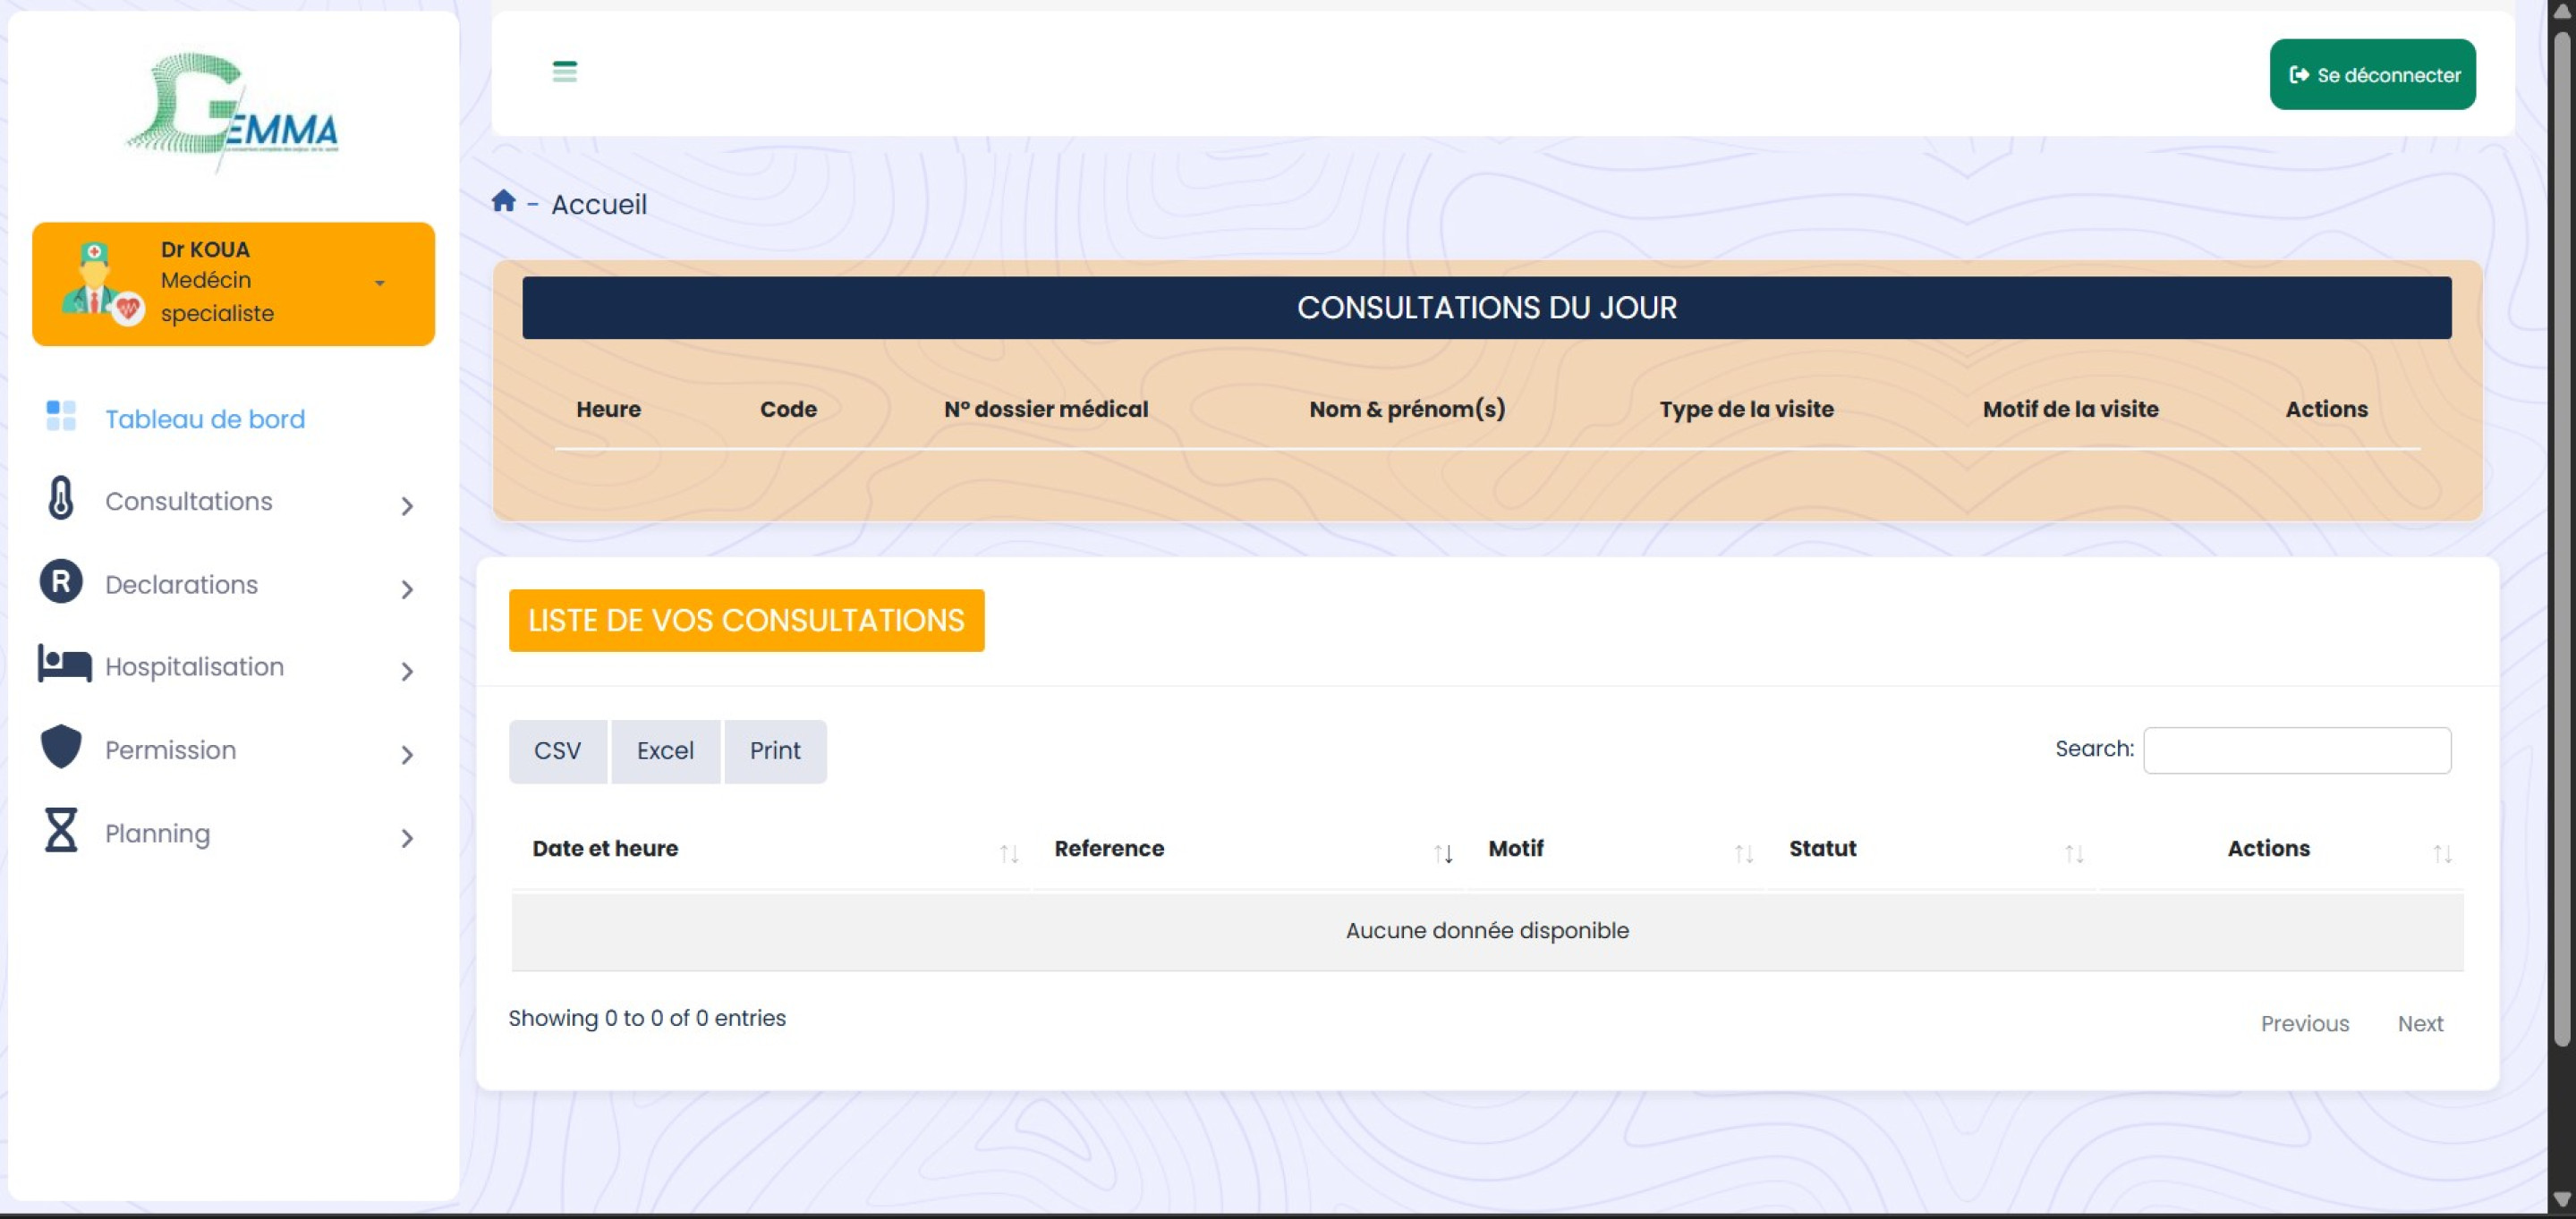The image size is (2576, 1219).
Task: Click the Planning hourglass icon
Action: [x=61, y=832]
